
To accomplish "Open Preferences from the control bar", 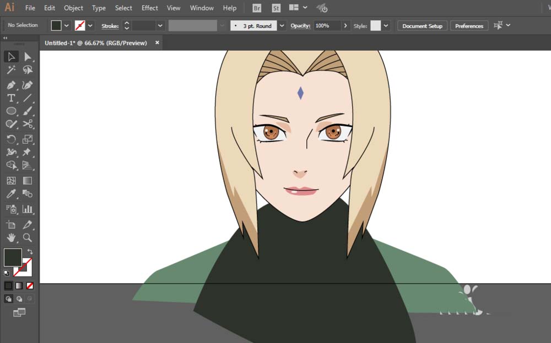I will (x=469, y=26).
